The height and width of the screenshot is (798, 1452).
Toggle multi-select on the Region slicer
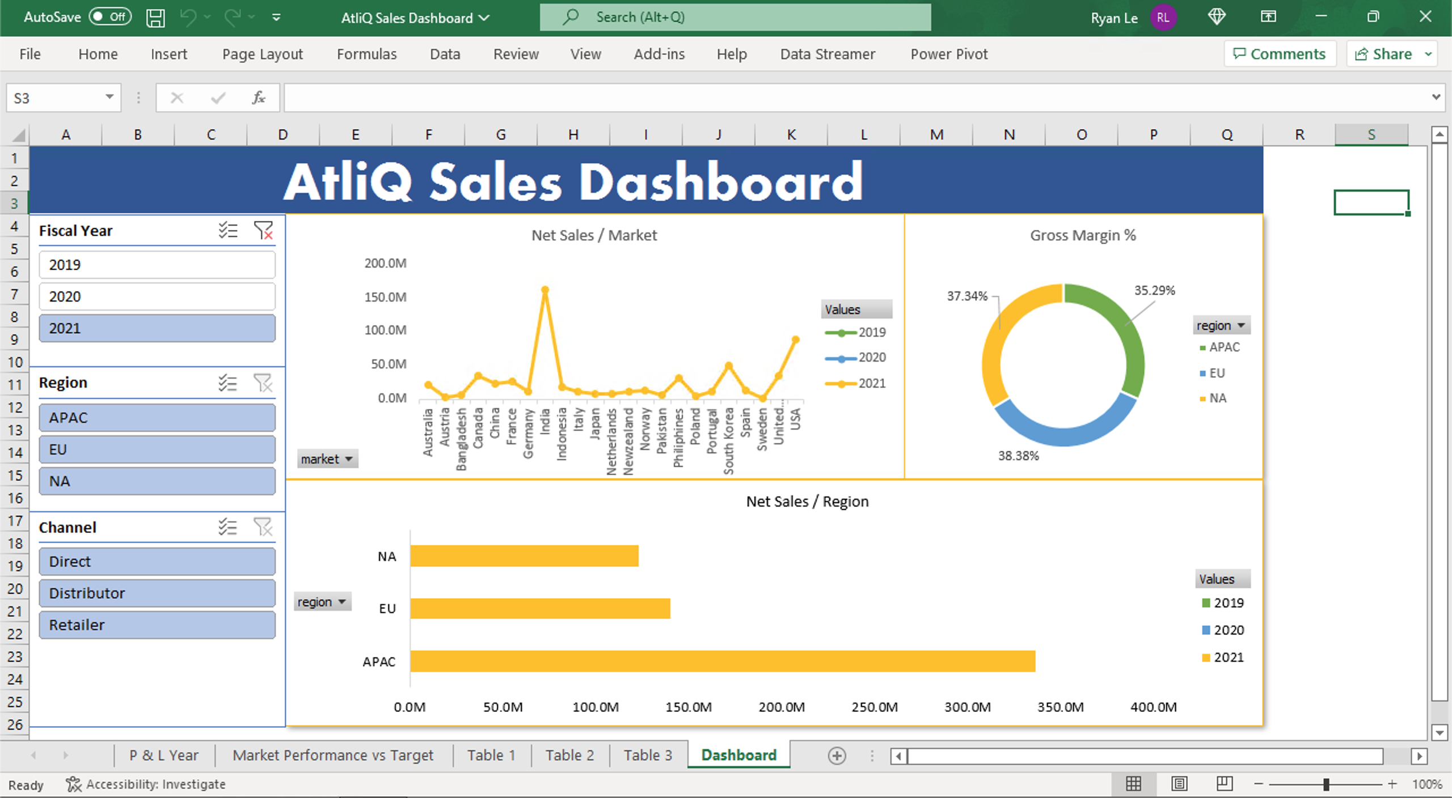point(228,383)
